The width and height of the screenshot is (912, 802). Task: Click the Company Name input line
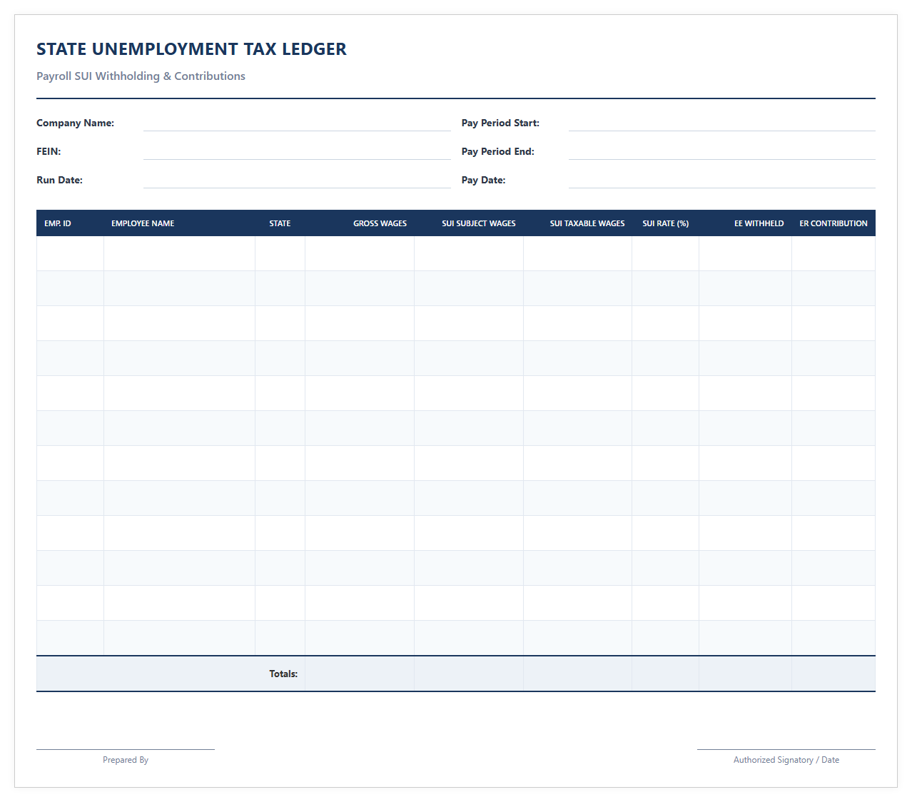click(x=297, y=123)
